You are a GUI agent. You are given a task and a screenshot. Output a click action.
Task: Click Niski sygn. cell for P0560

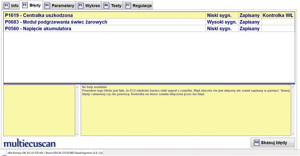click(x=222, y=28)
